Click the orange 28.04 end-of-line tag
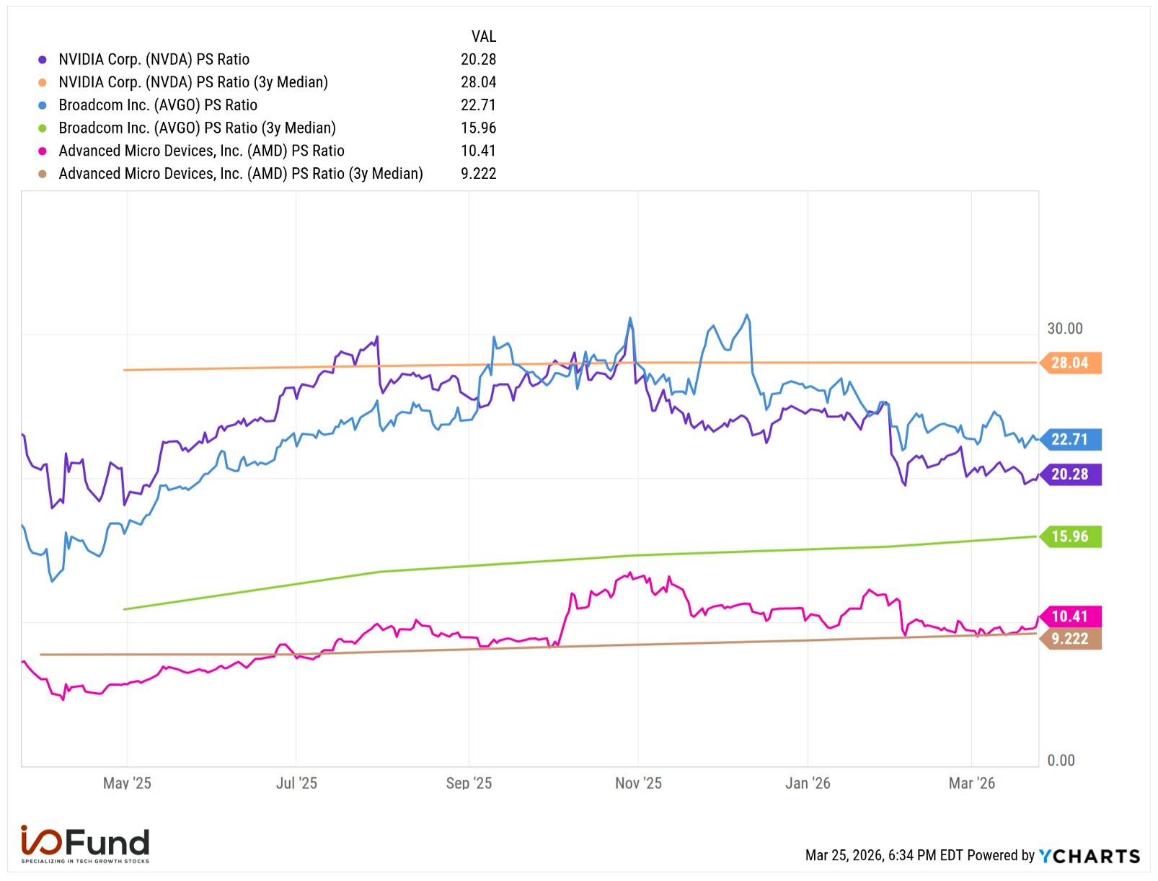 (x=1071, y=363)
